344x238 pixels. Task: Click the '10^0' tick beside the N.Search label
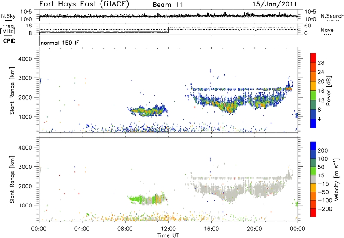click(x=310, y=19)
